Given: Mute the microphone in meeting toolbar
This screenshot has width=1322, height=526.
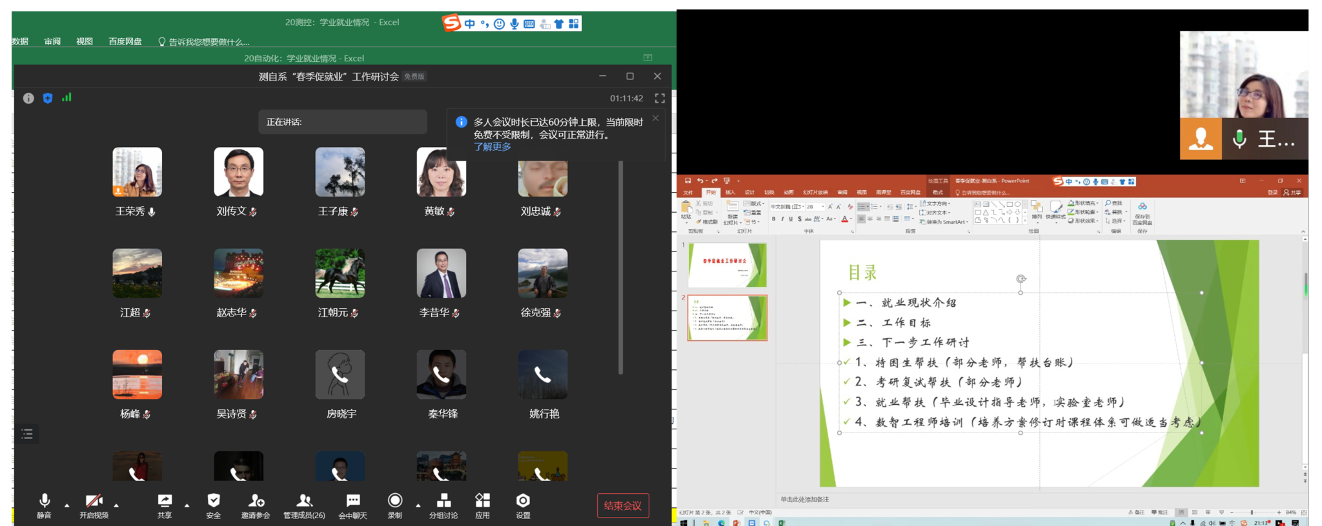Looking at the screenshot, I should pos(44,505).
